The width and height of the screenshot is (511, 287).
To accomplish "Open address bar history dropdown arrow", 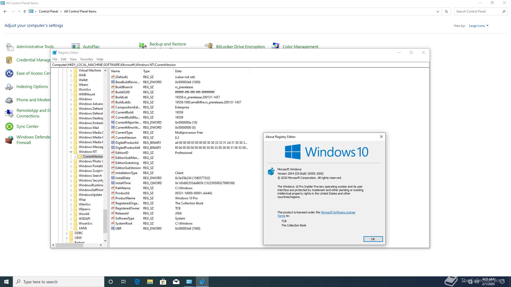I will click(x=438, y=11).
